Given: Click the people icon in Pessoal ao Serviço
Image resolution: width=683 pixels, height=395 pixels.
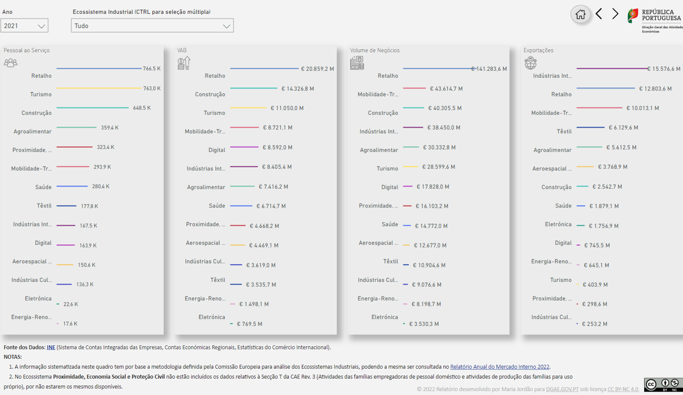Looking at the screenshot, I should [10, 63].
